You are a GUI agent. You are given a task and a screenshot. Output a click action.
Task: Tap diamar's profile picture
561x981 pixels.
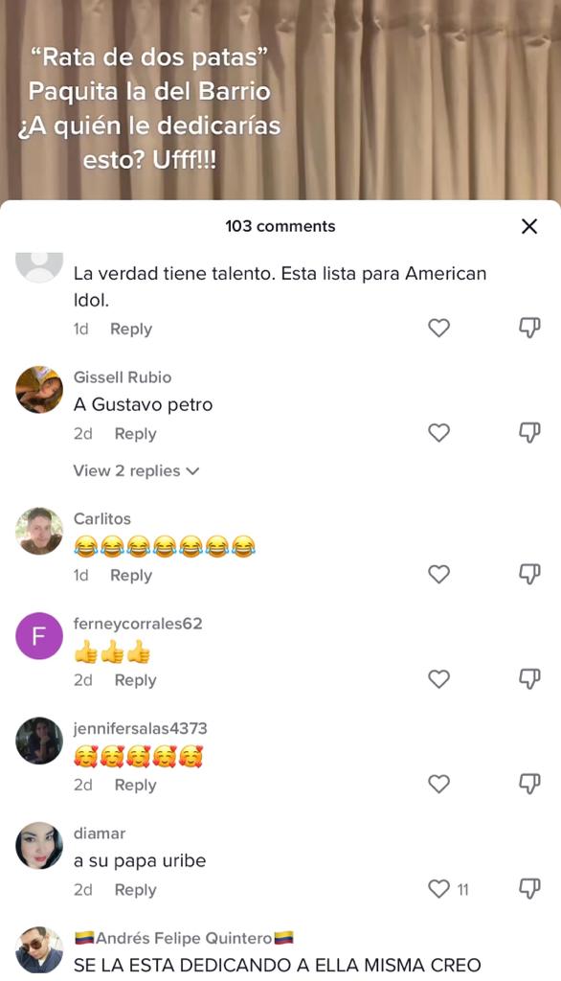(39, 846)
